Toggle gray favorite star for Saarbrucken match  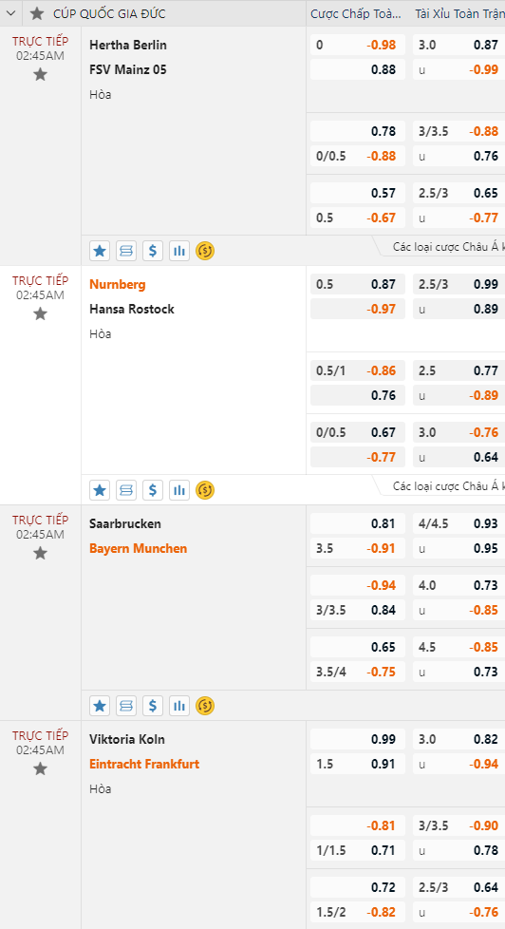click(40, 554)
